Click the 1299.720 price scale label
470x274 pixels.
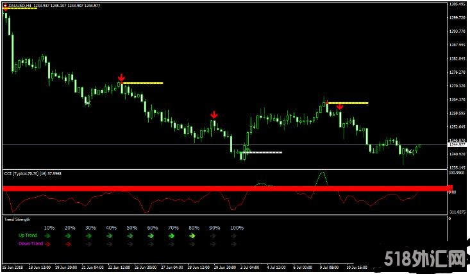pyautogui.click(x=457, y=18)
